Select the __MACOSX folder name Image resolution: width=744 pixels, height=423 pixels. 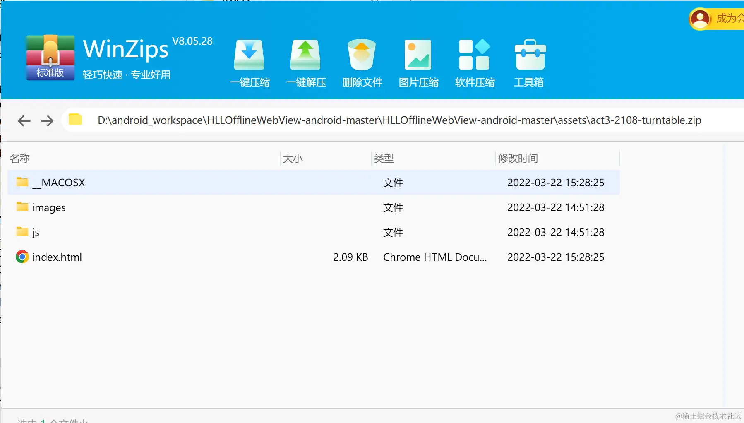(x=59, y=183)
